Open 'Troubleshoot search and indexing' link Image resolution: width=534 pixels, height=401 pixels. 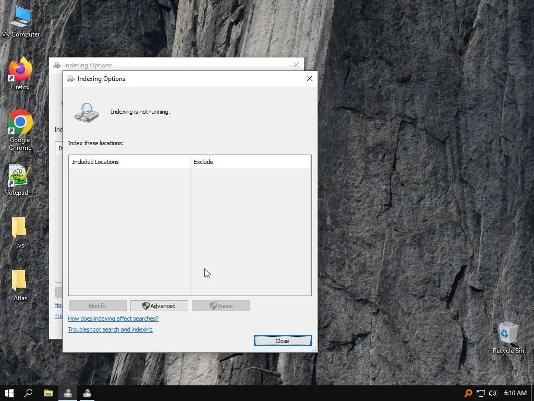click(111, 329)
